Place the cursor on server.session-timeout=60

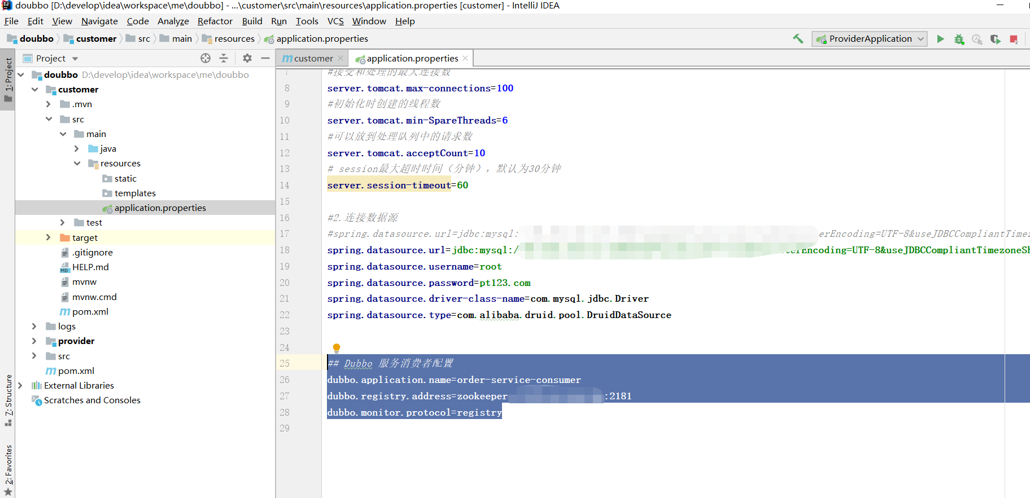point(398,185)
